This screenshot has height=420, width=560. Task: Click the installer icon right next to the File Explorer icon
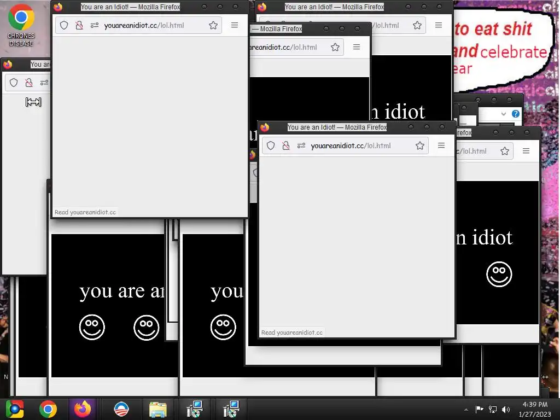click(x=195, y=409)
